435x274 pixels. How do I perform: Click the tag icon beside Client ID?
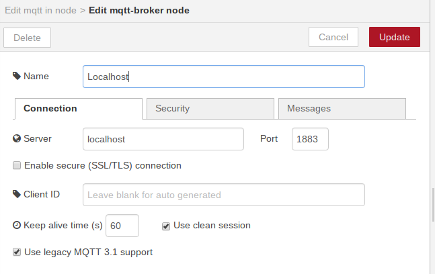point(17,195)
